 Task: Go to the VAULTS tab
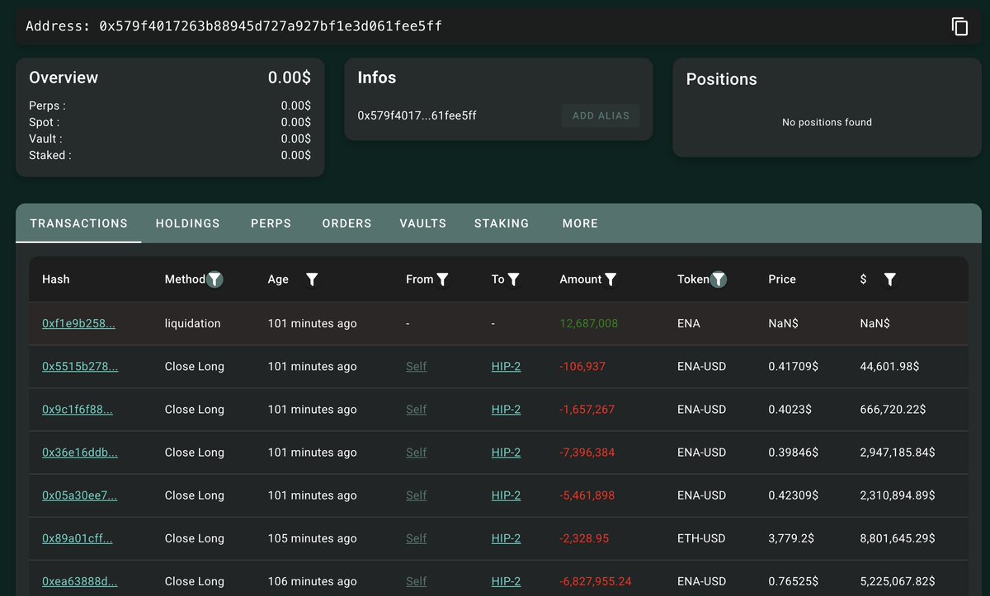(x=422, y=223)
